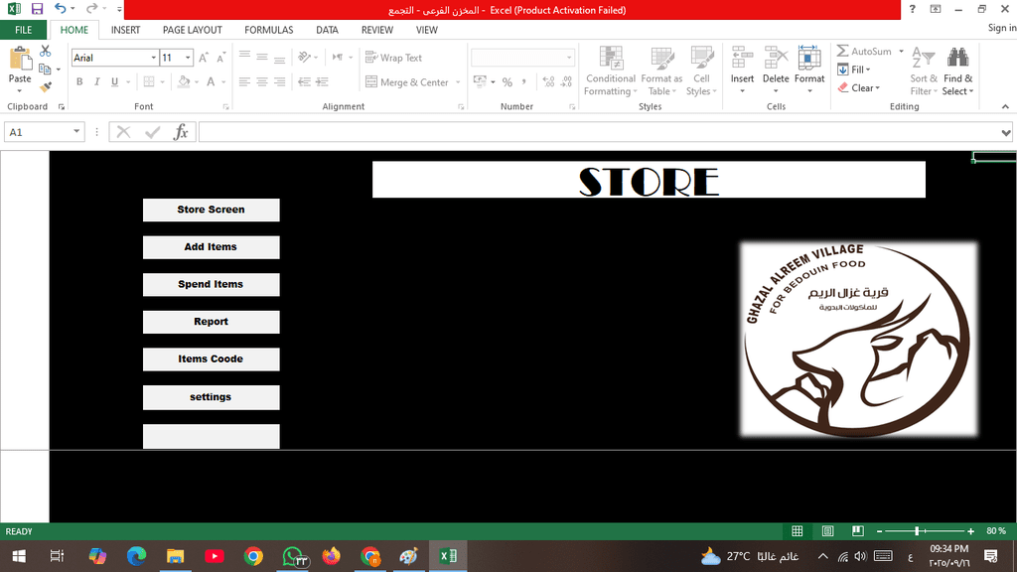
Task: Click the Items Coode button
Action: (x=211, y=359)
